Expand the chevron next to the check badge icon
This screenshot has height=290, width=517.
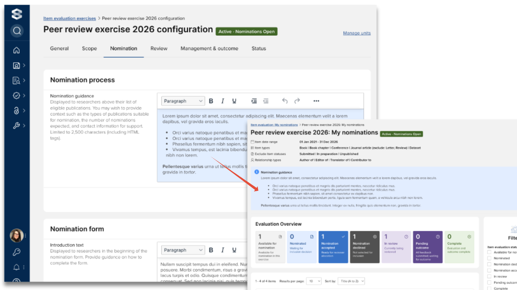click(24, 95)
